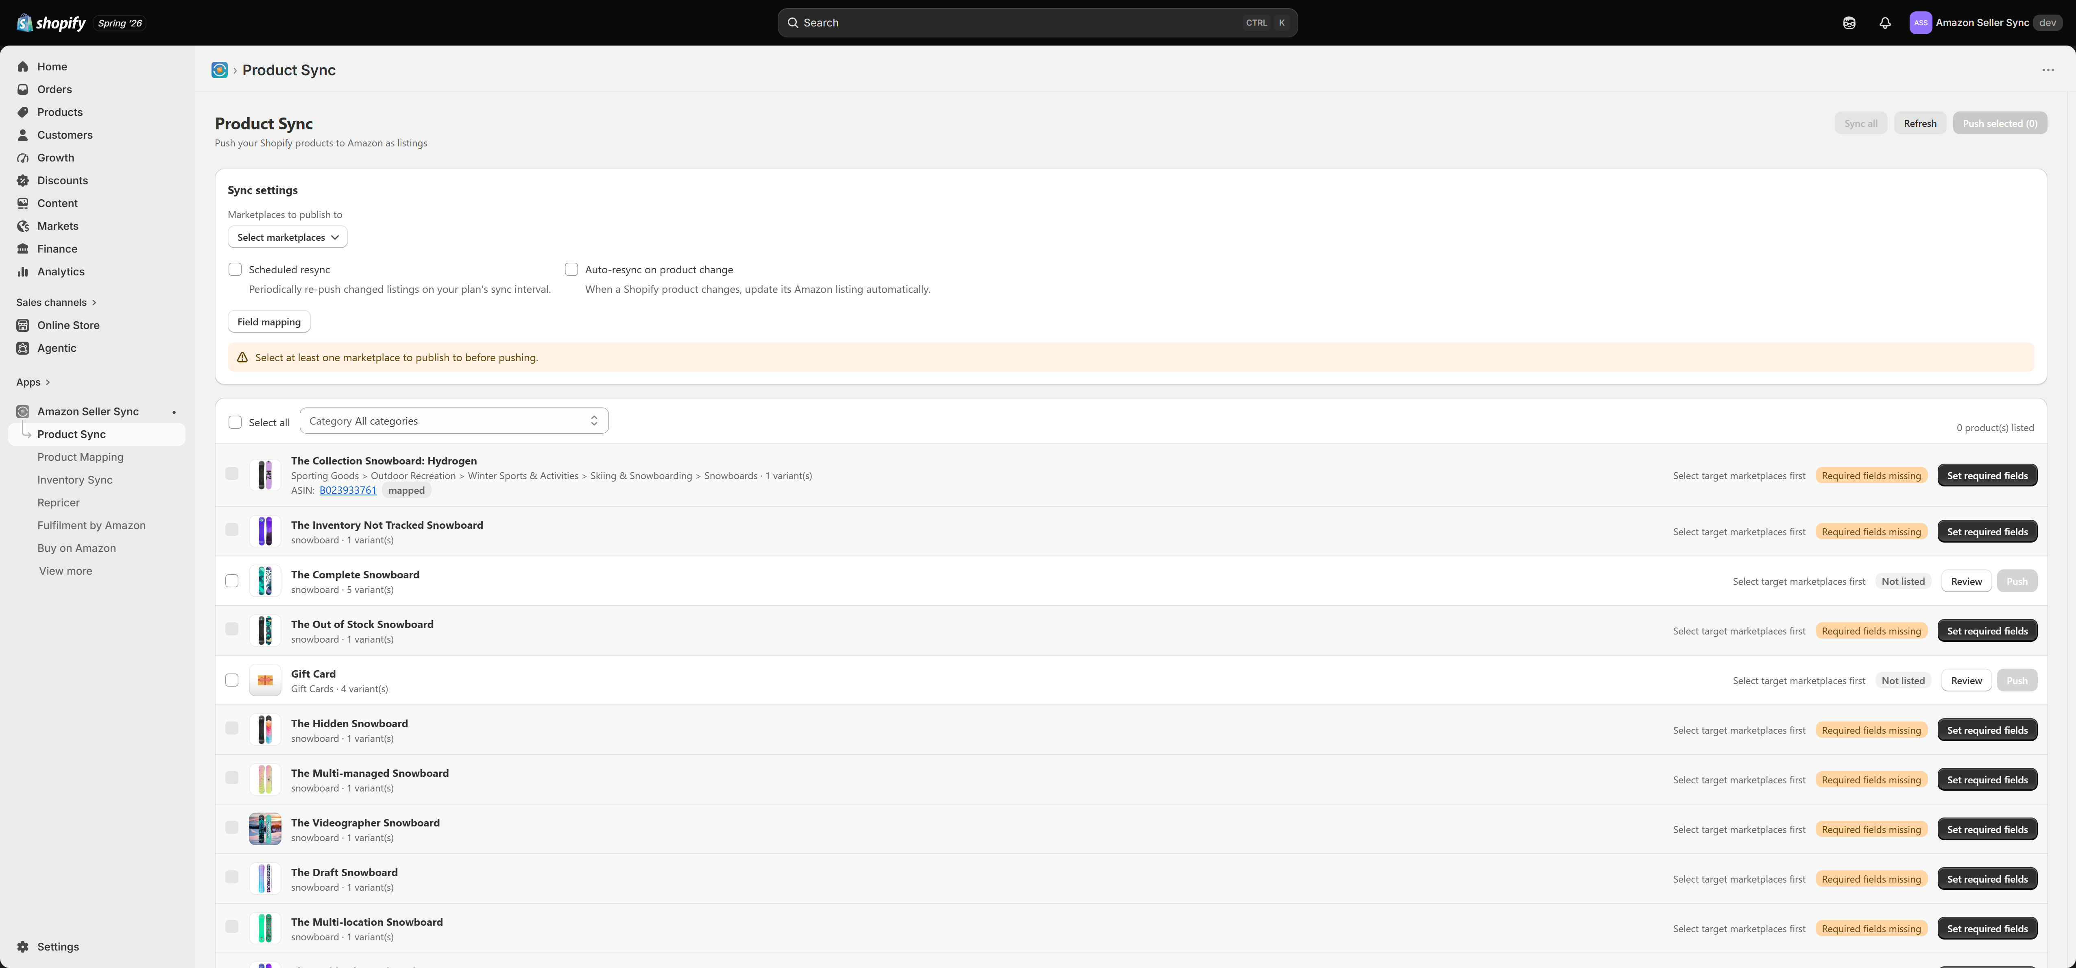Screen dimensions: 2076x968
Task: Click Review for The Complete Snowboard
Action: pyautogui.click(x=1967, y=581)
